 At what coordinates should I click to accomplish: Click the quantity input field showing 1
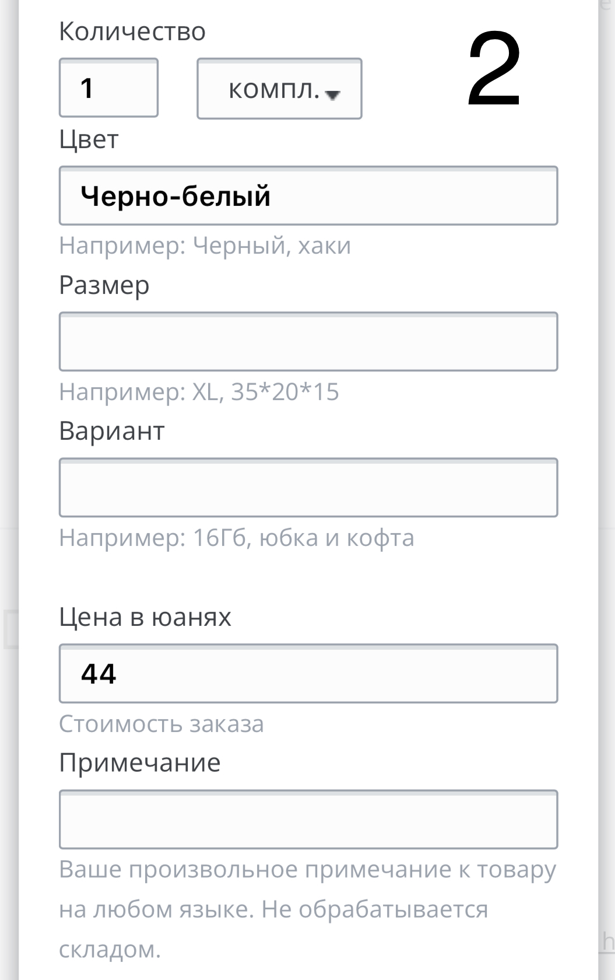108,88
